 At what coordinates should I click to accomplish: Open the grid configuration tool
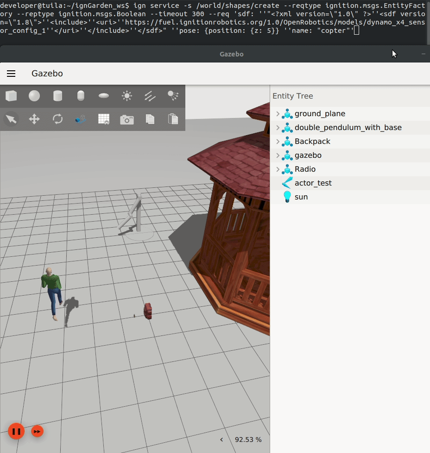104,119
